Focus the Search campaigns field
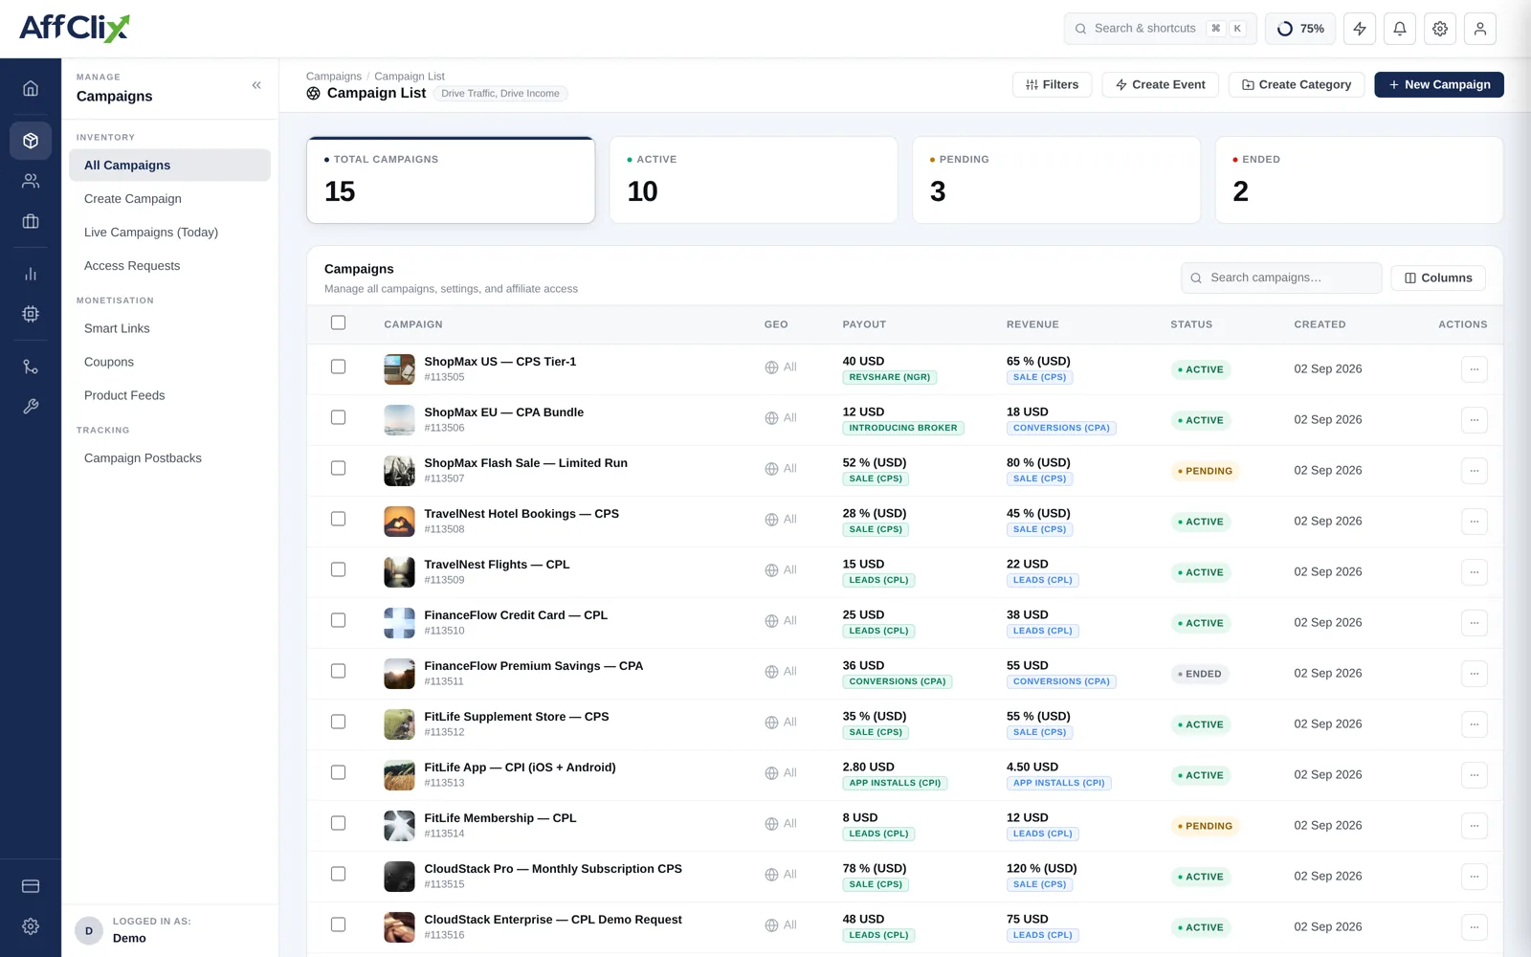 click(x=1281, y=278)
